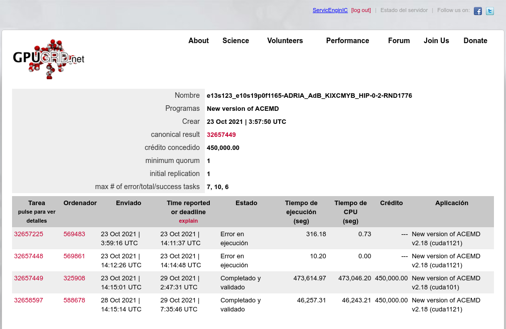Click the CPU time value 46,243.21

356,300
